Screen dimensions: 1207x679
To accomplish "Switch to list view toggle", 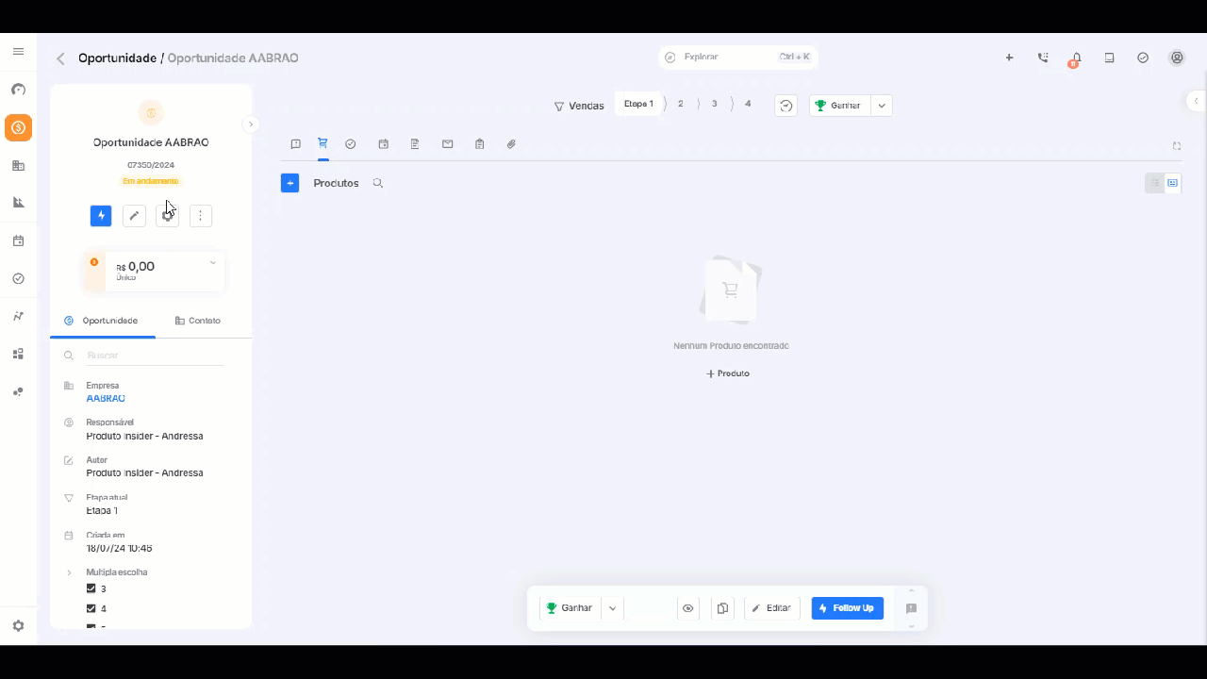I will 1154,183.
